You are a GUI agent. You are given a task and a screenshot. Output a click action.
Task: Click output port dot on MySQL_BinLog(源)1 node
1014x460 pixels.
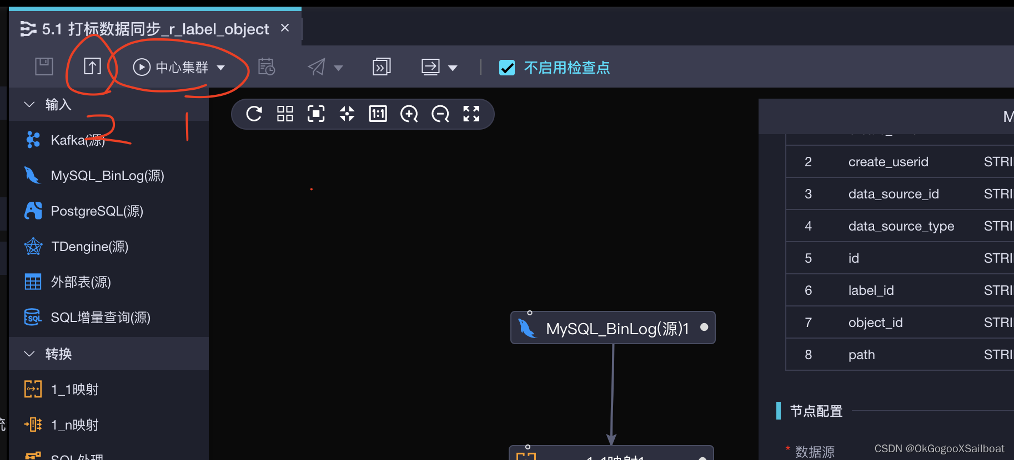[704, 327]
